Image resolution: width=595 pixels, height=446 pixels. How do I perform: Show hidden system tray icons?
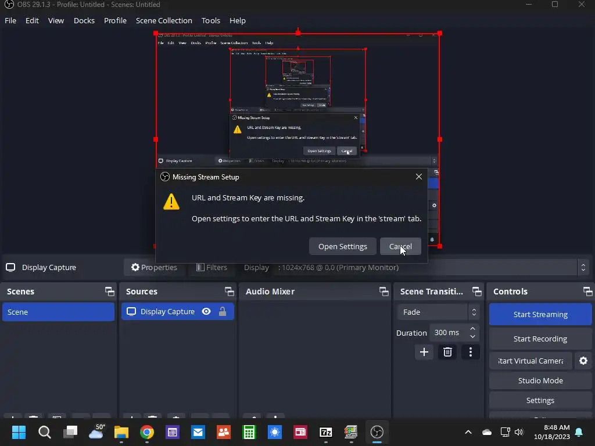tap(468, 432)
